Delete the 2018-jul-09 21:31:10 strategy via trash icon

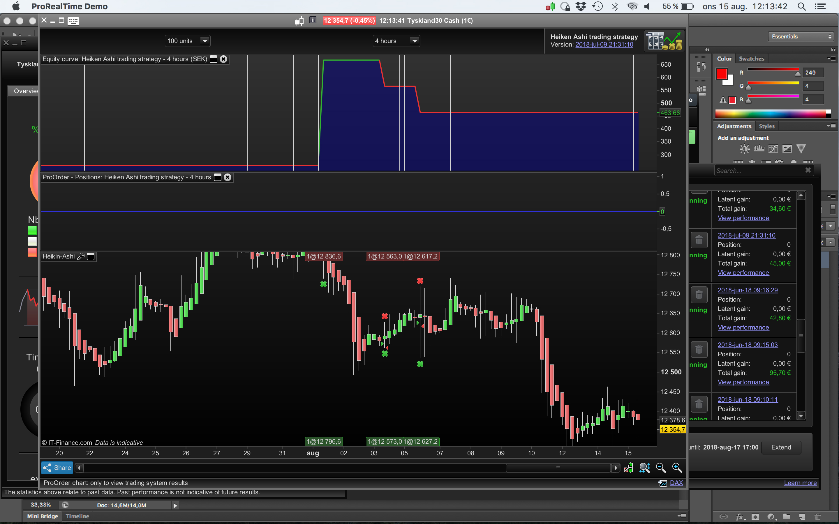coord(699,240)
